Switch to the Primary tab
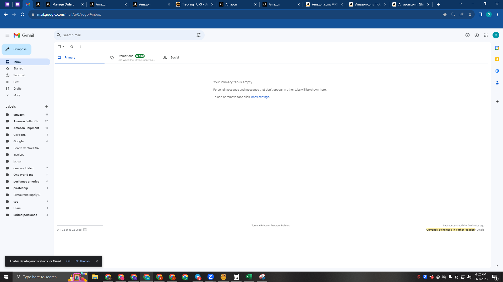This screenshot has width=503, height=282. (80, 57)
